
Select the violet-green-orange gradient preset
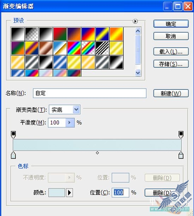point(18,48)
